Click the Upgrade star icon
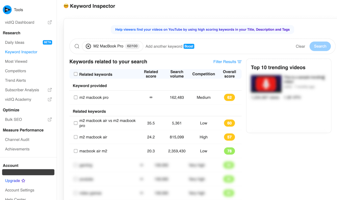337x200 pixels. coord(23,181)
